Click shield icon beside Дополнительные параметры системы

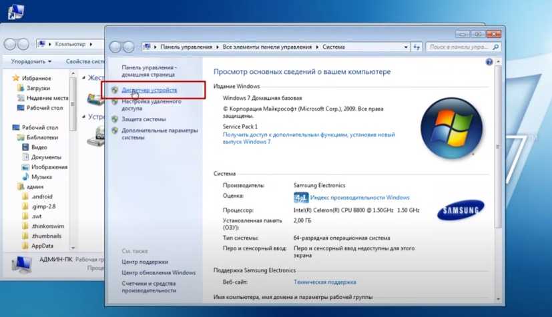(115, 131)
